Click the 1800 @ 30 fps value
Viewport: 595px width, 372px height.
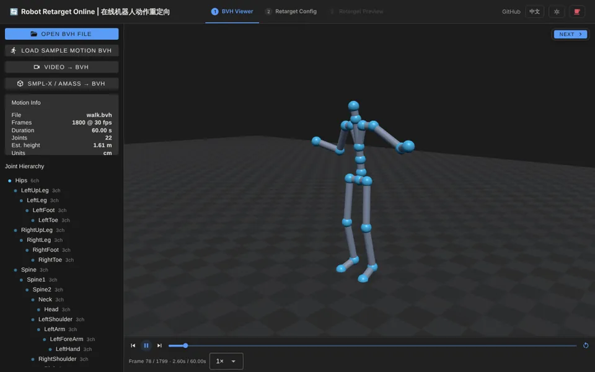point(92,122)
